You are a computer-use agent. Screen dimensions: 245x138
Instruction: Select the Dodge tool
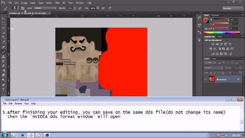pyautogui.click(x=3, y=80)
